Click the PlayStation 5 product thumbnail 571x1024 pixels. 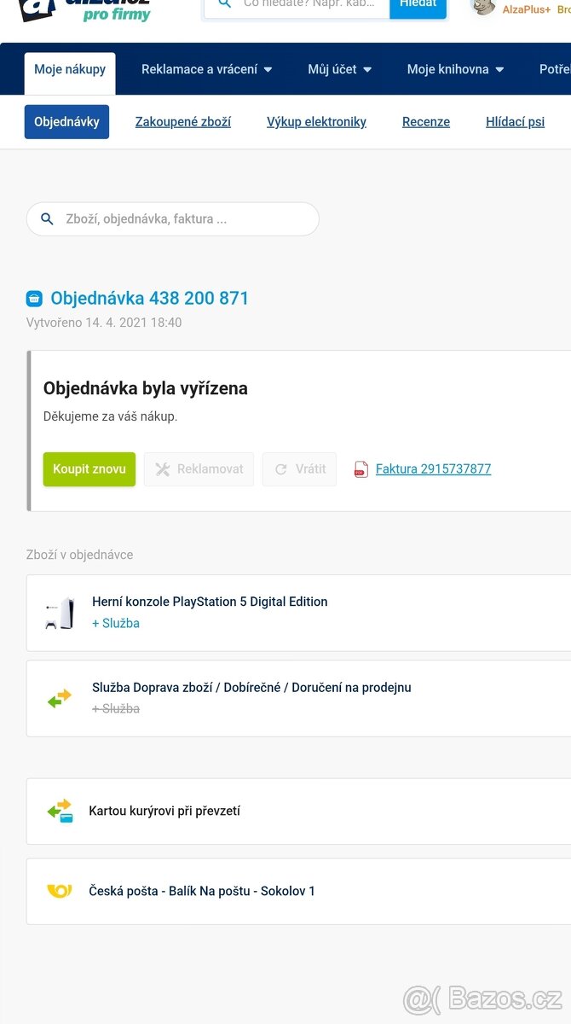(x=60, y=613)
